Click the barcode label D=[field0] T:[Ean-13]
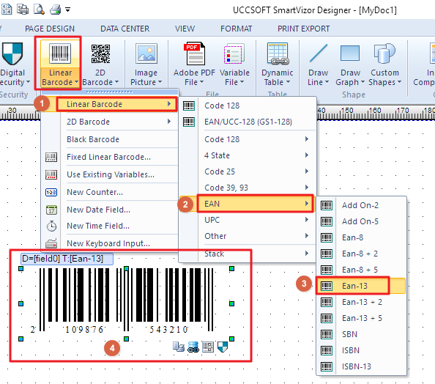This screenshot has width=435, height=384. click(x=67, y=259)
